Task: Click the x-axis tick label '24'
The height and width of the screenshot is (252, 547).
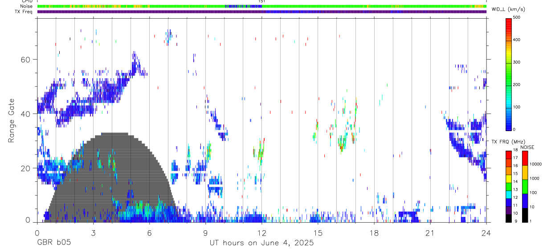Action: pos(486,233)
